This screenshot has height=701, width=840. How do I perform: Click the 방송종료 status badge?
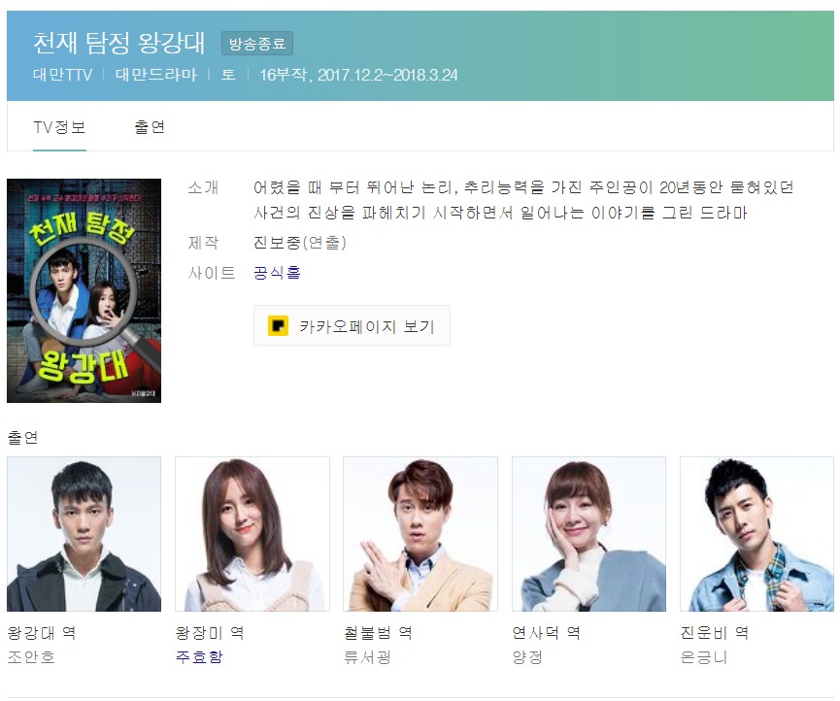coord(257,44)
